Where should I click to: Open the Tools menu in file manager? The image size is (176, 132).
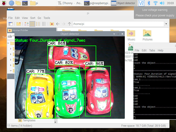coord(47,18)
